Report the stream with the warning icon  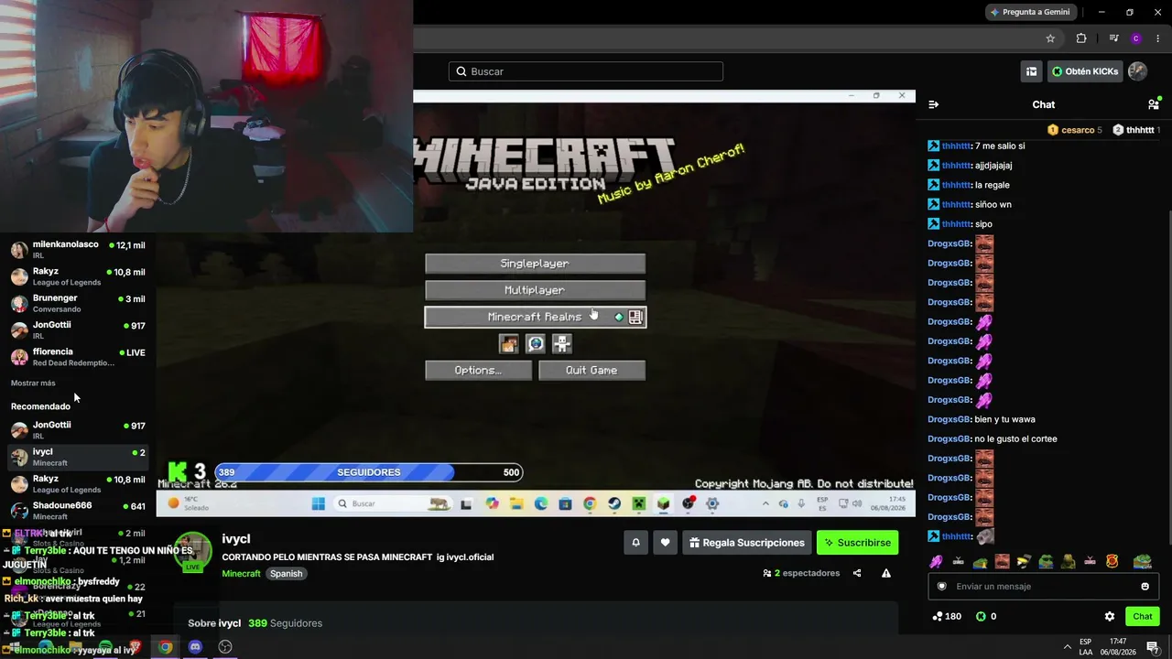pos(886,574)
